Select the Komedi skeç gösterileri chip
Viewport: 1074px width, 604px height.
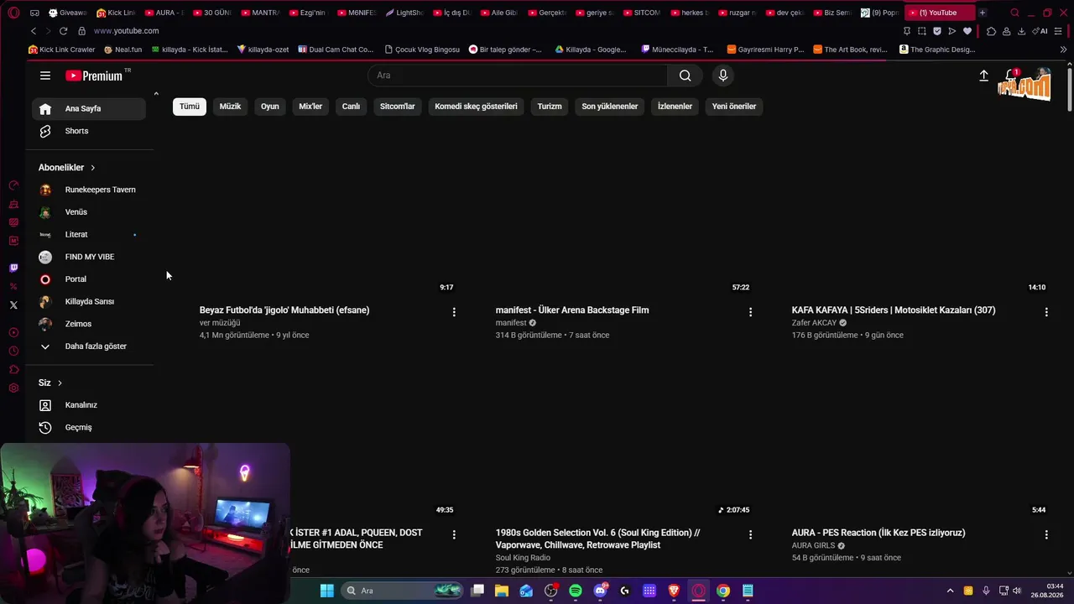click(x=476, y=107)
